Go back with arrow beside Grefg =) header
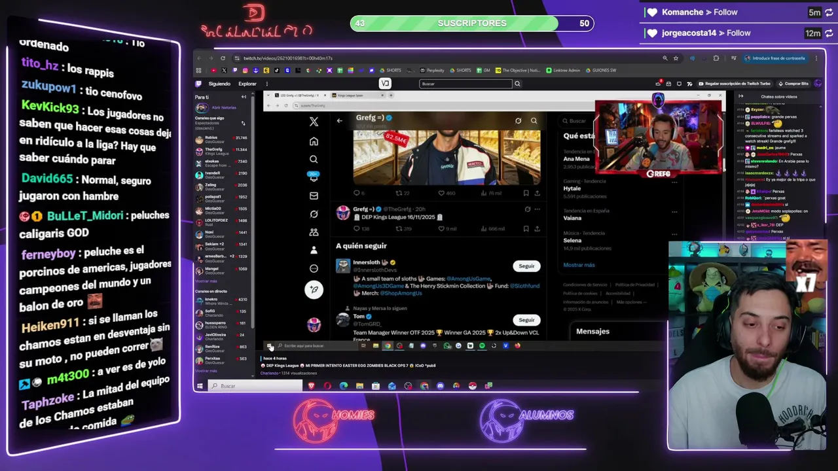 coord(339,120)
